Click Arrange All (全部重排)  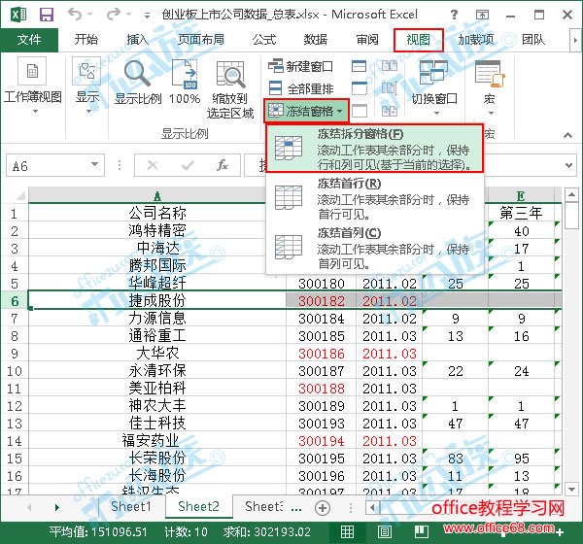point(300,88)
